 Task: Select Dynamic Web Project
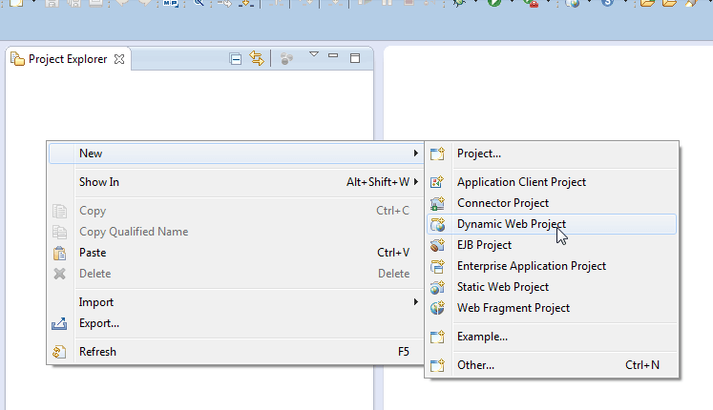coord(552,224)
